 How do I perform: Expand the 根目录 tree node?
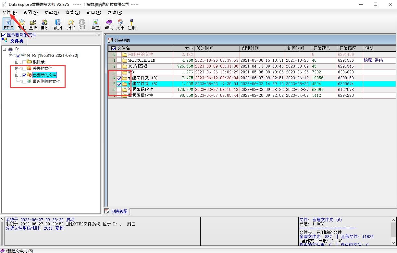point(17,62)
